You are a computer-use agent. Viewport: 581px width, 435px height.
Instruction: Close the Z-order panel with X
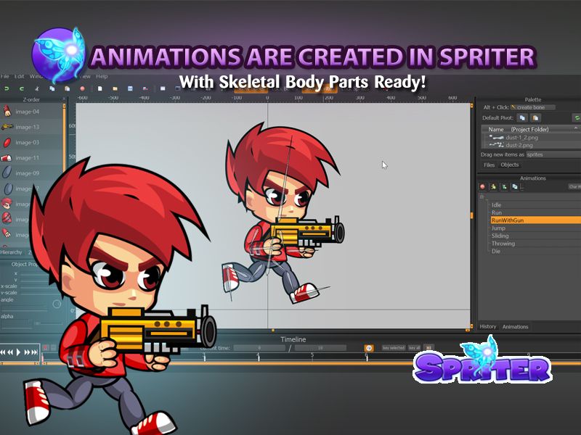click(x=64, y=99)
